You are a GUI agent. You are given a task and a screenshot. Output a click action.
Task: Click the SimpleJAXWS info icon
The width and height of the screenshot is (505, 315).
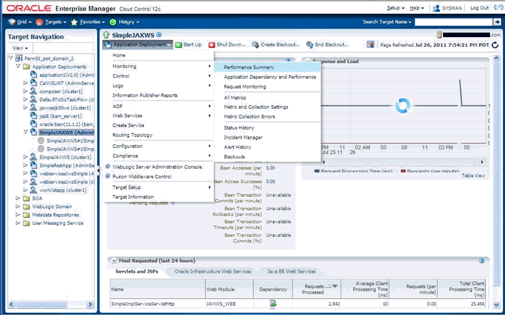point(159,35)
